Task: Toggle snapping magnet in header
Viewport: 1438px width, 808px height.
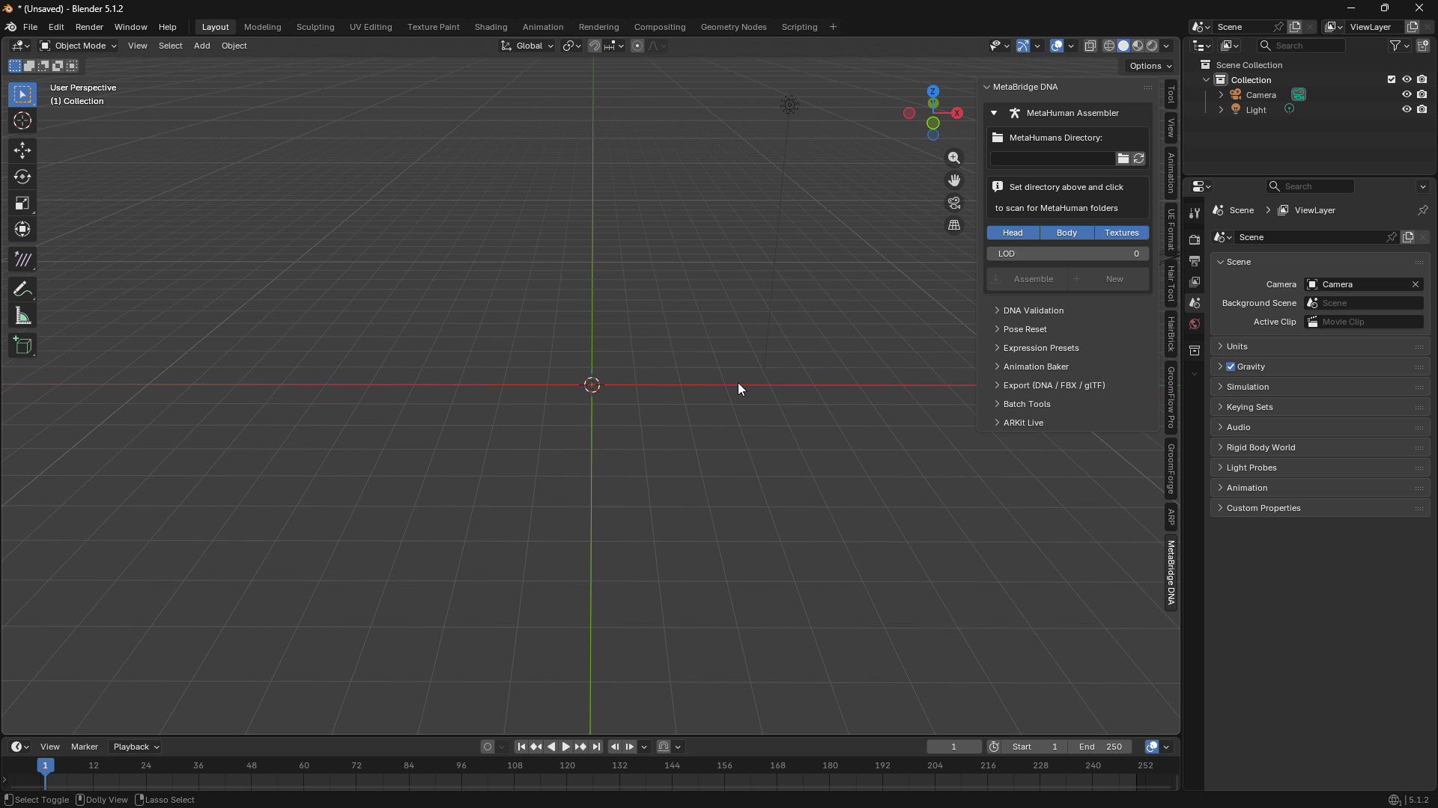Action: pyautogui.click(x=594, y=46)
